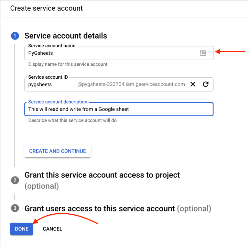Viewport: 248px width, 247px height.
Task: Expand "Grant users access to this service account"
Action: pos(100,208)
